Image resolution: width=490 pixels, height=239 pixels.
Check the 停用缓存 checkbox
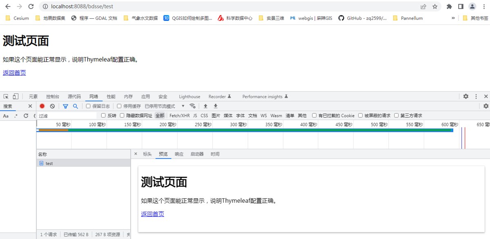[x=119, y=106]
